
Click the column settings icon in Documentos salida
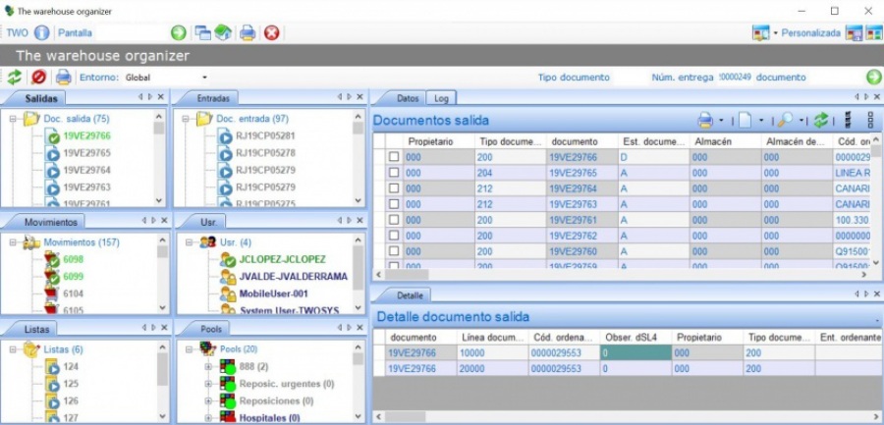pyautogui.click(x=847, y=120)
